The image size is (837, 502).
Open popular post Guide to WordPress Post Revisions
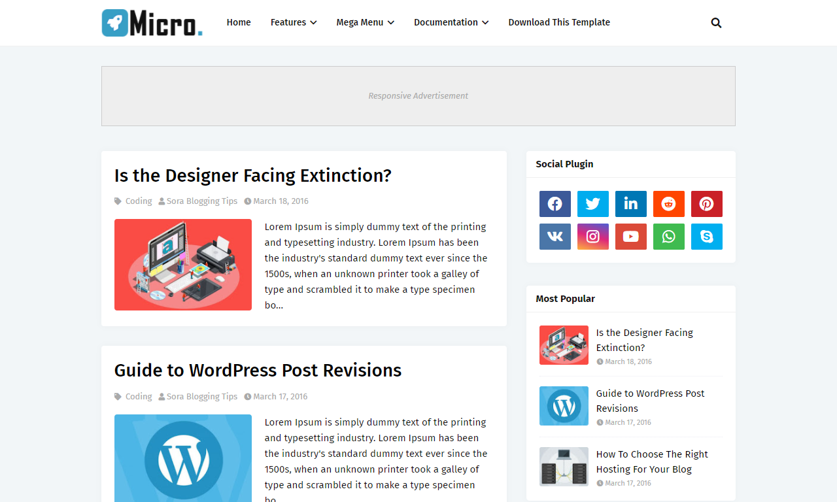(x=651, y=401)
